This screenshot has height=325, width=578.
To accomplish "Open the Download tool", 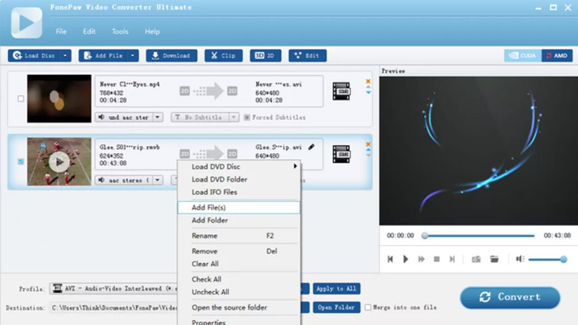I will point(172,55).
